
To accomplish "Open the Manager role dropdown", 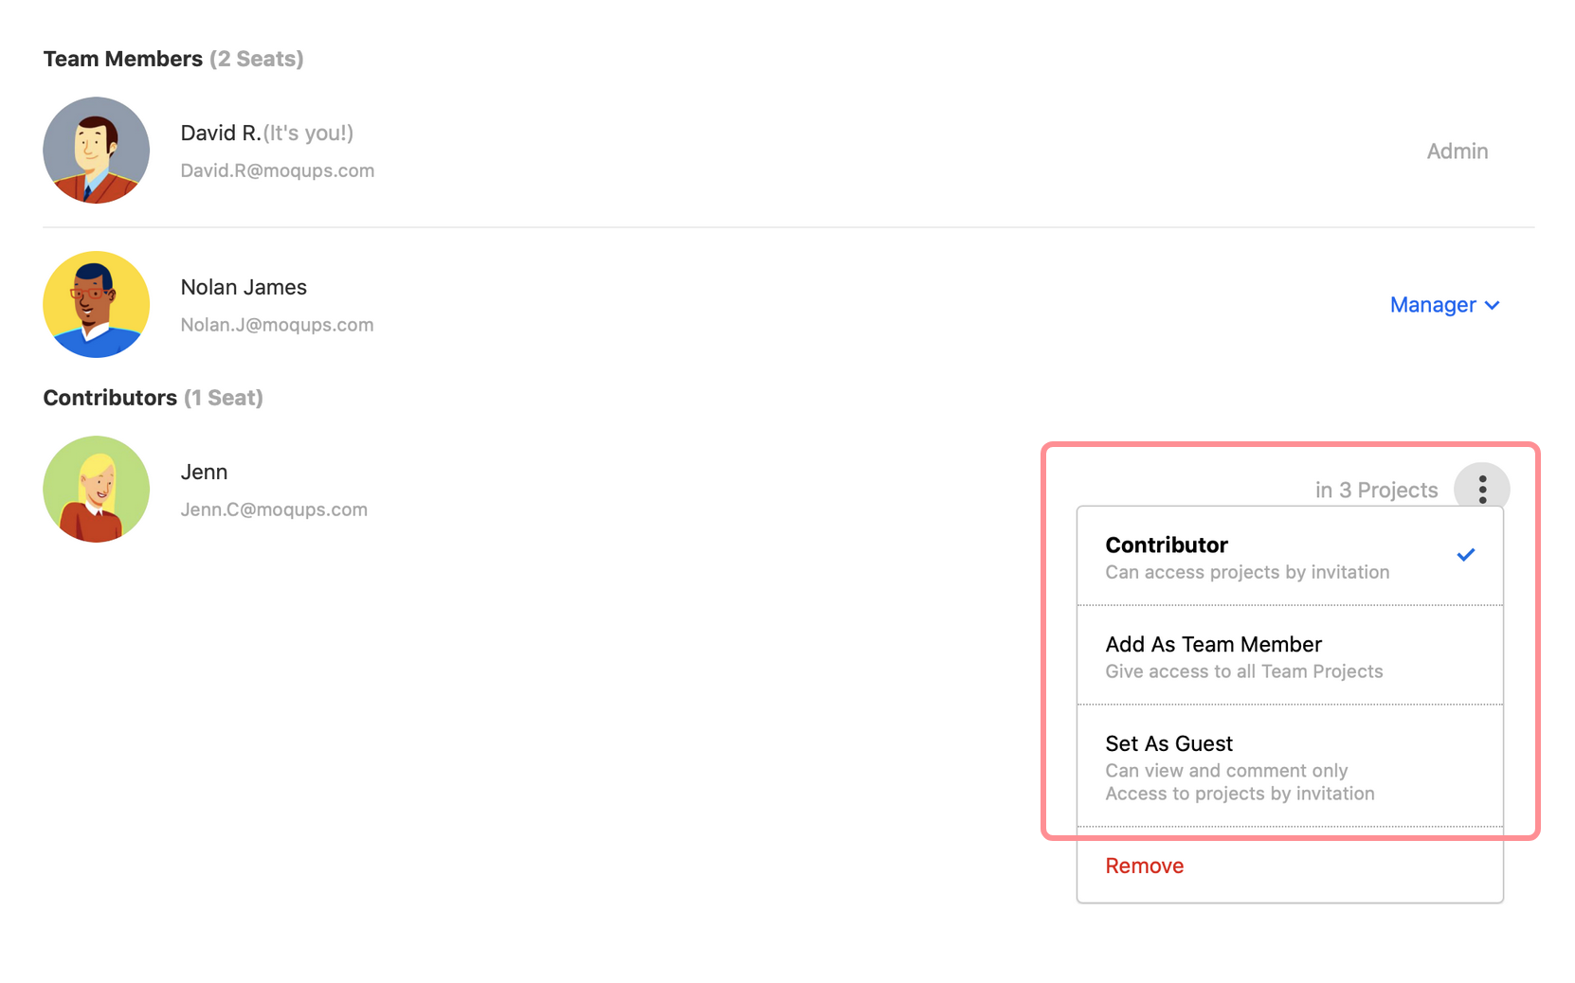I will (1433, 305).
